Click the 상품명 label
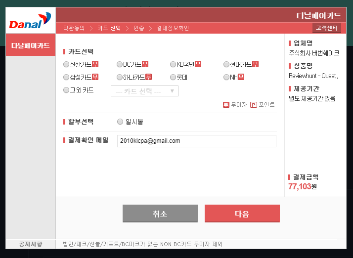The image size is (353, 258). [x=303, y=66]
